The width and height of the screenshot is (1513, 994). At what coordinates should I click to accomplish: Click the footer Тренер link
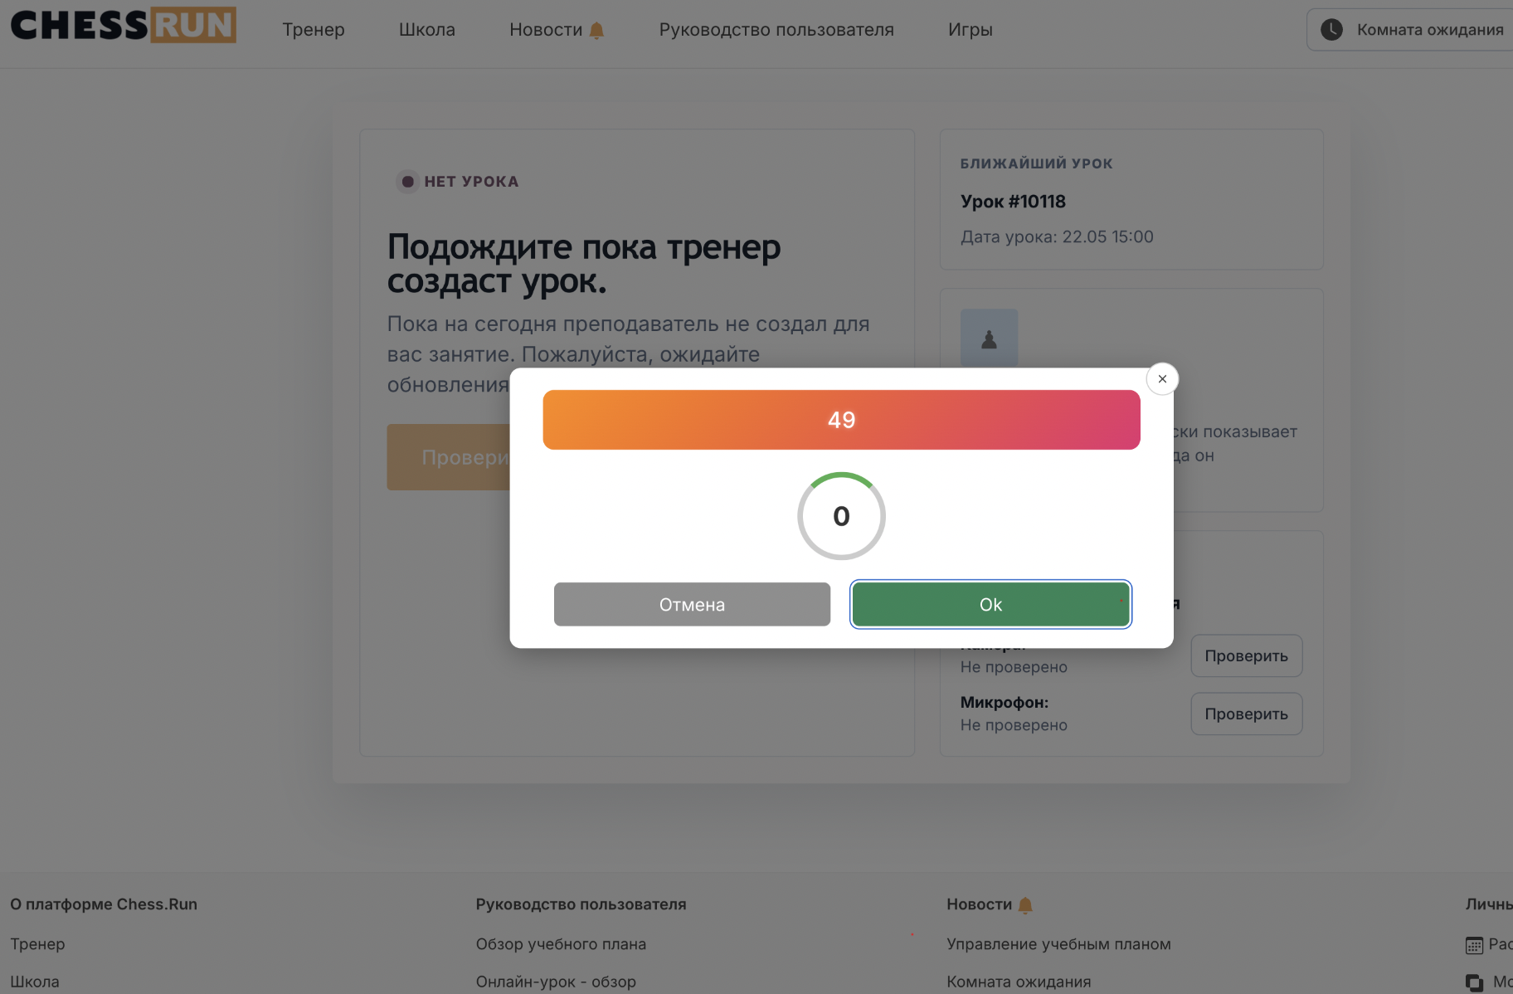(37, 944)
